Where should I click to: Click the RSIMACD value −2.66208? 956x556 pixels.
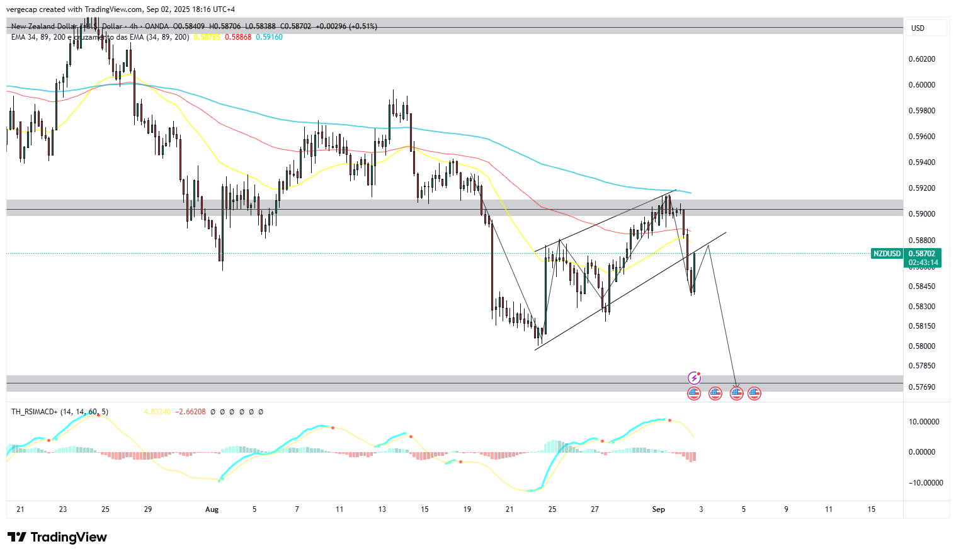click(190, 412)
